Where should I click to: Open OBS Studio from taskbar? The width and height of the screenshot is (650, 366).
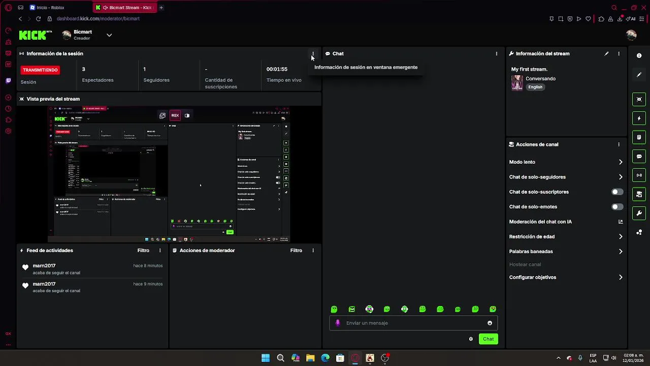pyautogui.click(x=385, y=358)
